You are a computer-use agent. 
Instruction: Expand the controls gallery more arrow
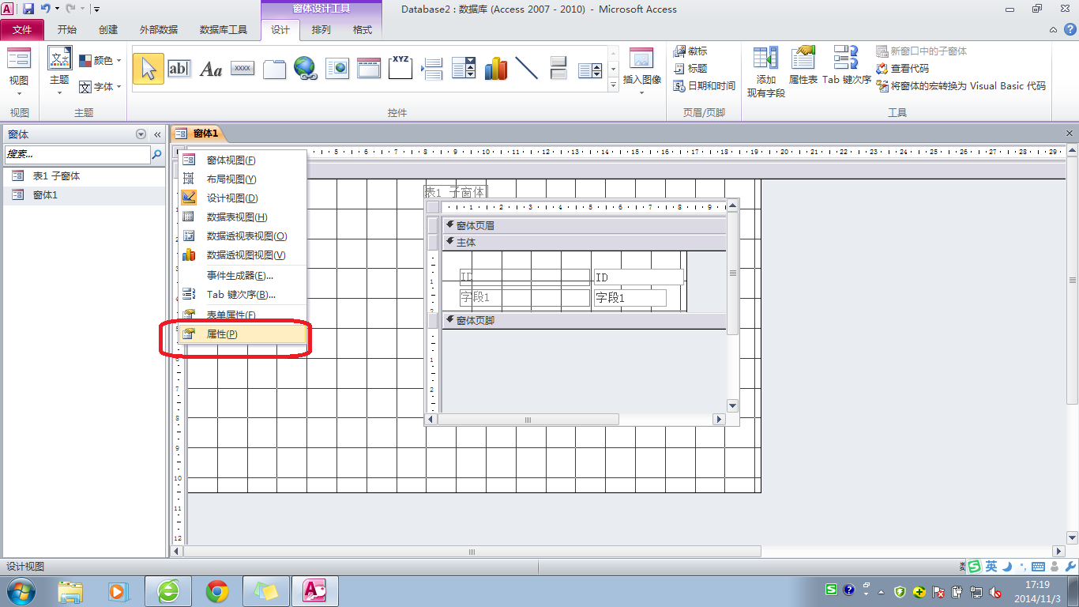[614, 87]
